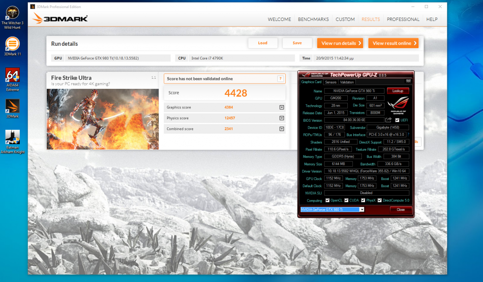The image size is (483, 282).
Task: Click the physics score value 12457
Action: pyautogui.click(x=229, y=118)
